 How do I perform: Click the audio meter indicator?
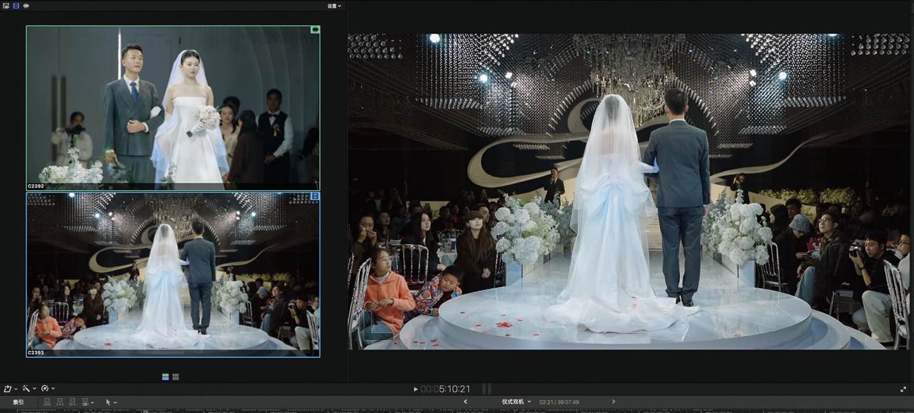(x=487, y=389)
